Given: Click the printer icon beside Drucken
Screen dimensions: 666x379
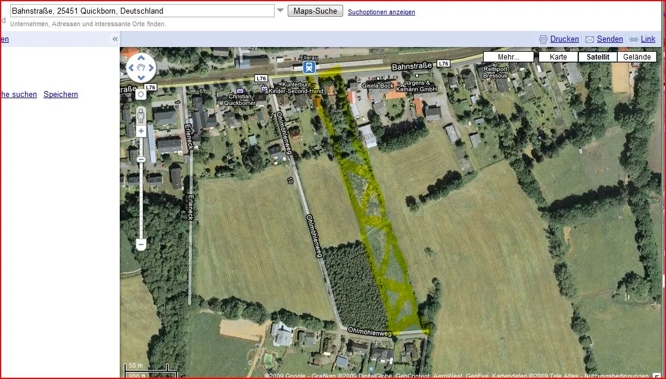Looking at the screenshot, I should pyautogui.click(x=543, y=39).
